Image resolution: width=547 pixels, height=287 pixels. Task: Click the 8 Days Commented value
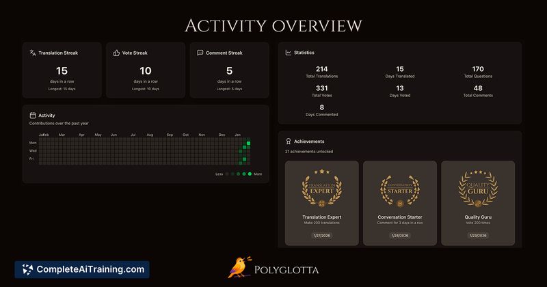[x=321, y=107]
